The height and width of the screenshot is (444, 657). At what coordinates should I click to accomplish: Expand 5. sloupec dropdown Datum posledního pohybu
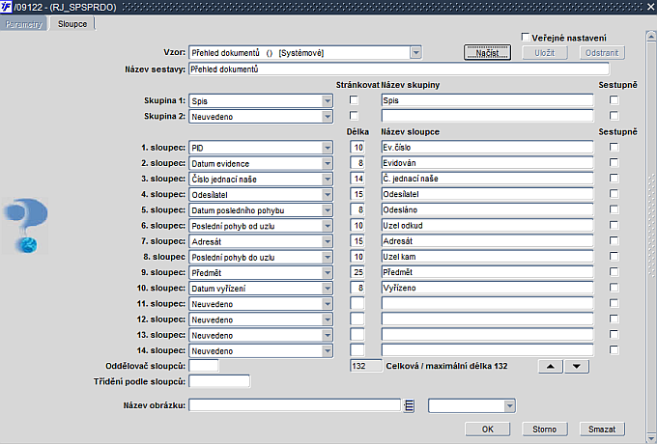click(328, 210)
